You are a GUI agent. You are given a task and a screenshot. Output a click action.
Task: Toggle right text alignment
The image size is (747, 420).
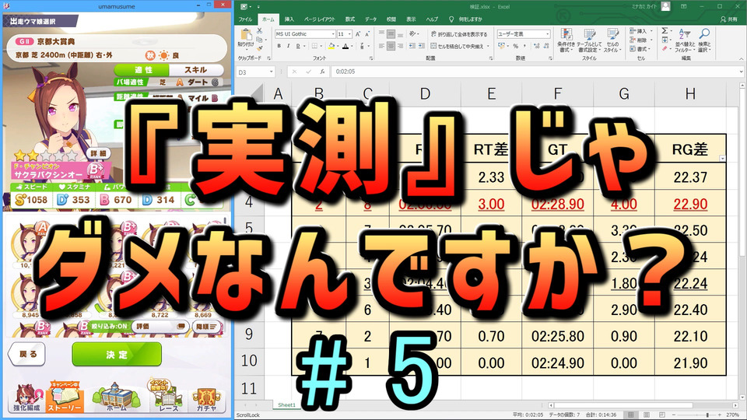click(400, 46)
